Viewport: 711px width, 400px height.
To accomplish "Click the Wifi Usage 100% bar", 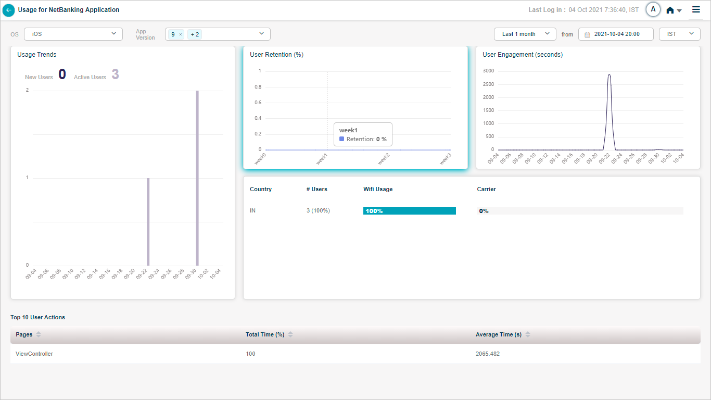I will (x=410, y=211).
